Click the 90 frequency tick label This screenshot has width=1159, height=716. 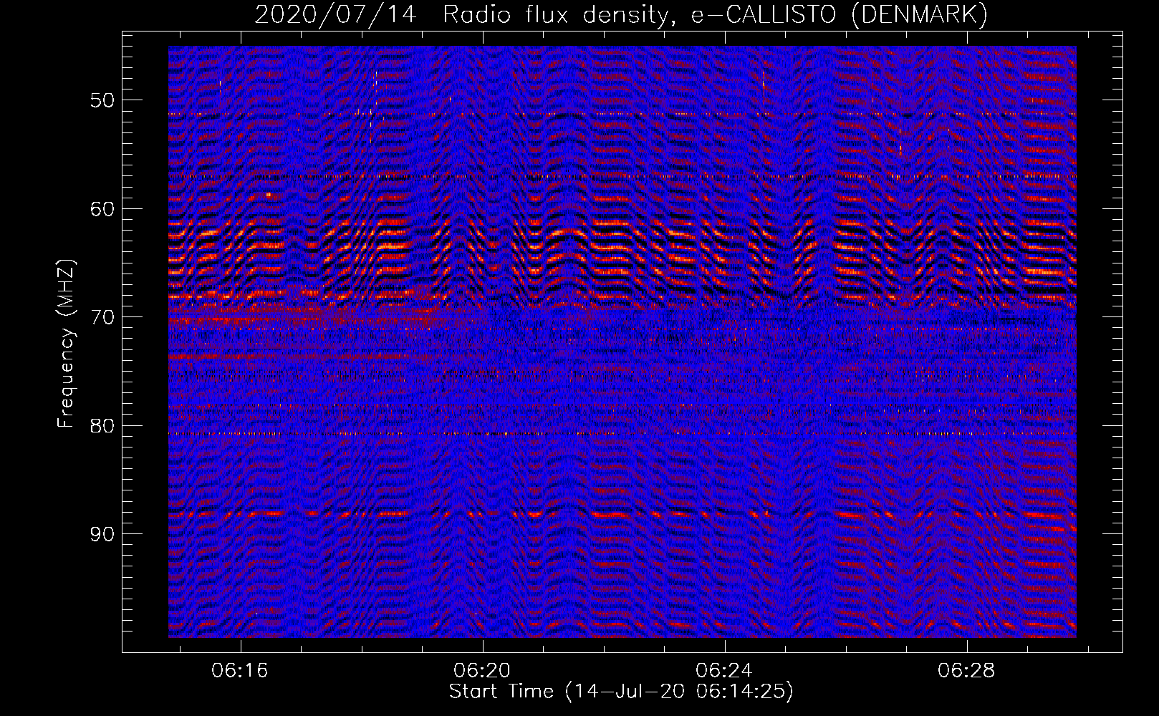(x=102, y=534)
